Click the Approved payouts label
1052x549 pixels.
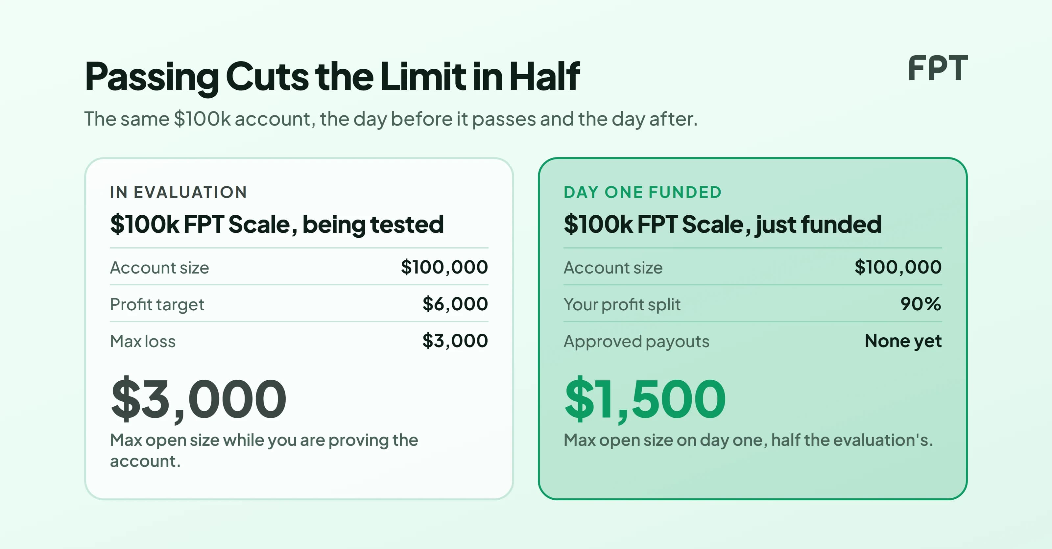coord(636,342)
